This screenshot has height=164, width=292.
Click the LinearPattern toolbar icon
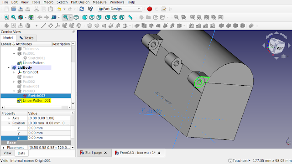[198, 26]
